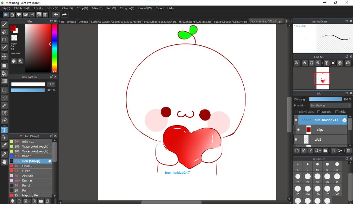Image resolution: width=353 pixels, height=204 pixels.
Task: Hide the Lớp7 layer
Action: [298, 130]
